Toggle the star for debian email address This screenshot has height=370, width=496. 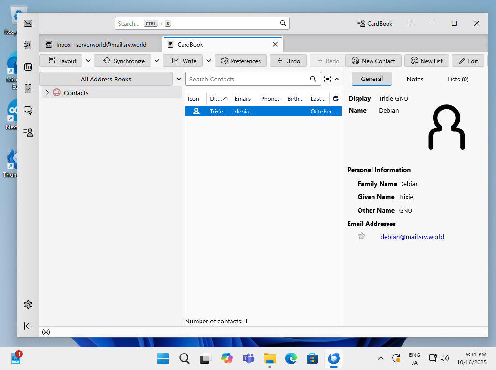coord(361,236)
